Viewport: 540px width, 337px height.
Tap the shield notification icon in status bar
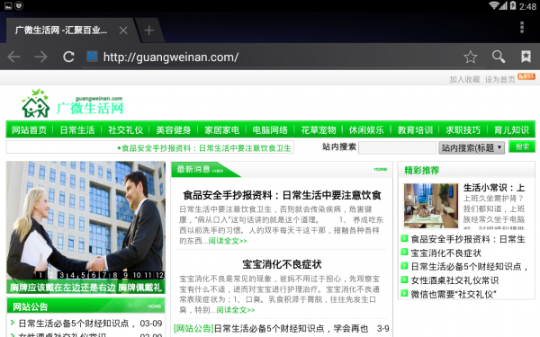pos(19,5)
